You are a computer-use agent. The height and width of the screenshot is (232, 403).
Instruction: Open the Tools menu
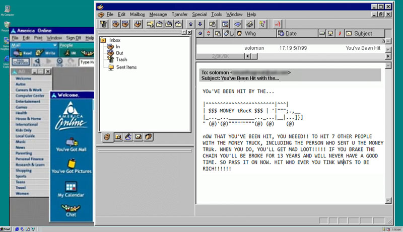217,15
